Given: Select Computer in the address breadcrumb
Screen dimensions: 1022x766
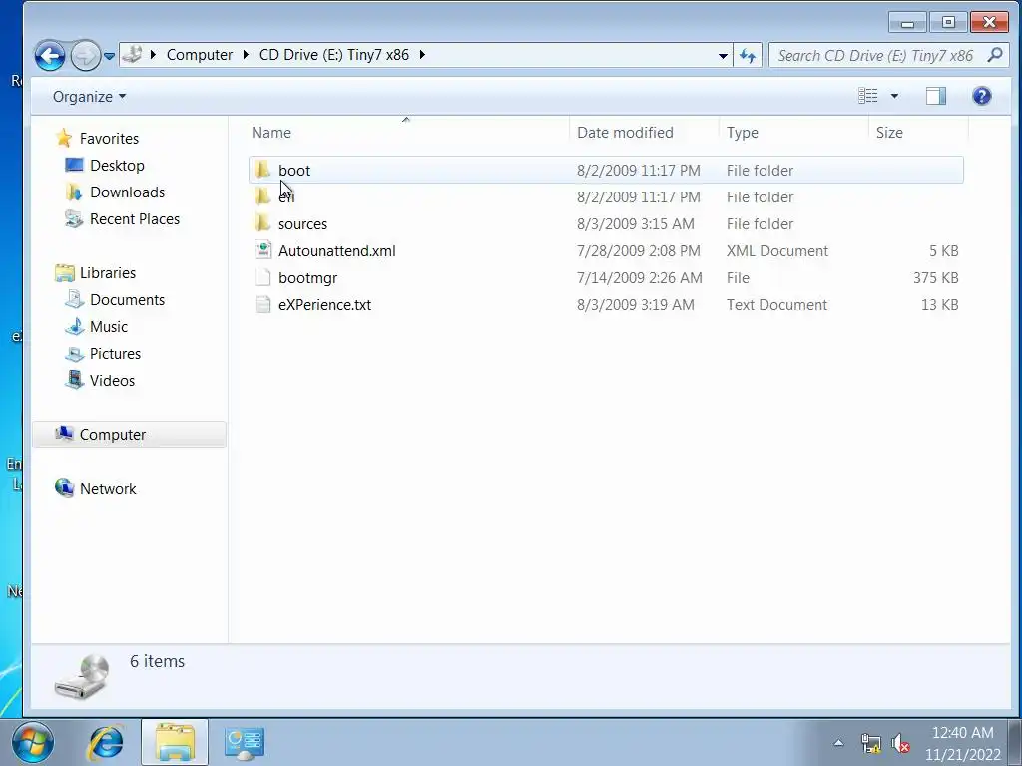Looking at the screenshot, I should click(x=200, y=55).
